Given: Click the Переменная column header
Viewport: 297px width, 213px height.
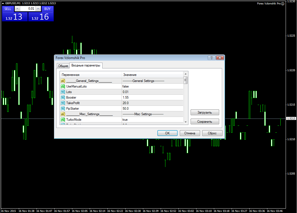Looking at the screenshot, I should (91, 75).
